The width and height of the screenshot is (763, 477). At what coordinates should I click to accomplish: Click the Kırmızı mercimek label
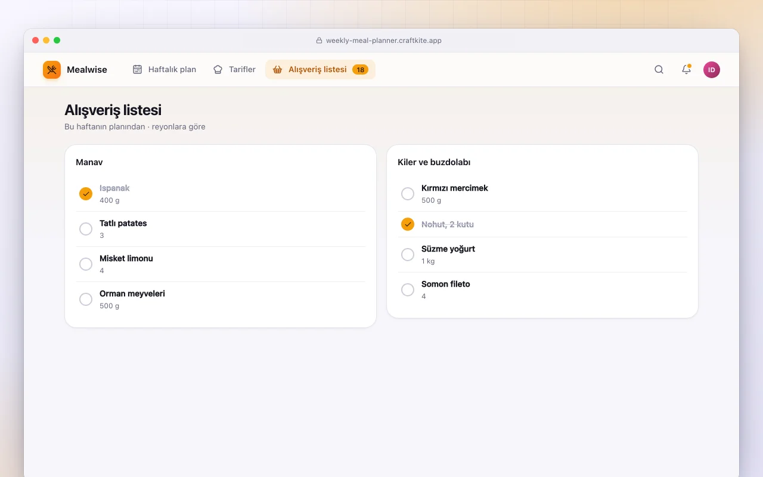coord(455,188)
